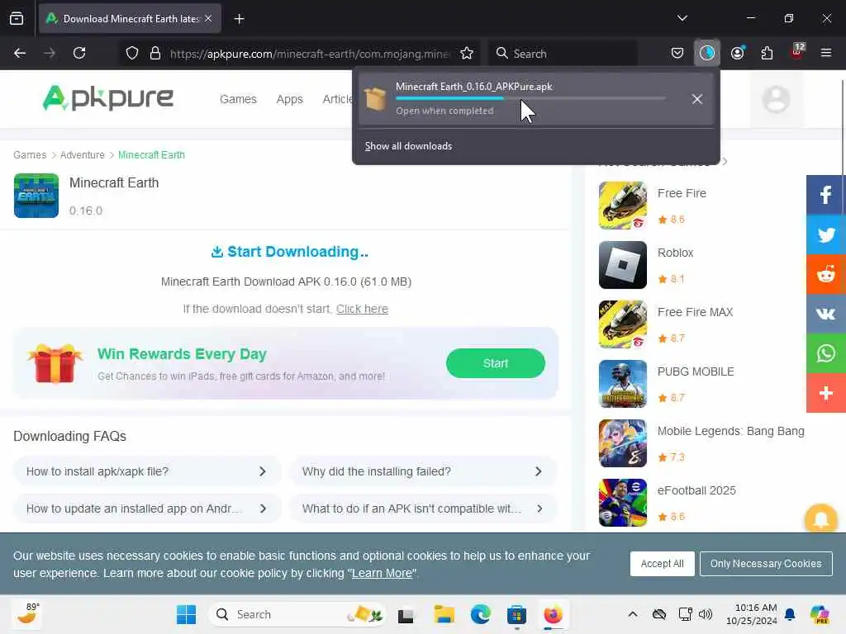Bookmark this page with star icon

click(467, 53)
